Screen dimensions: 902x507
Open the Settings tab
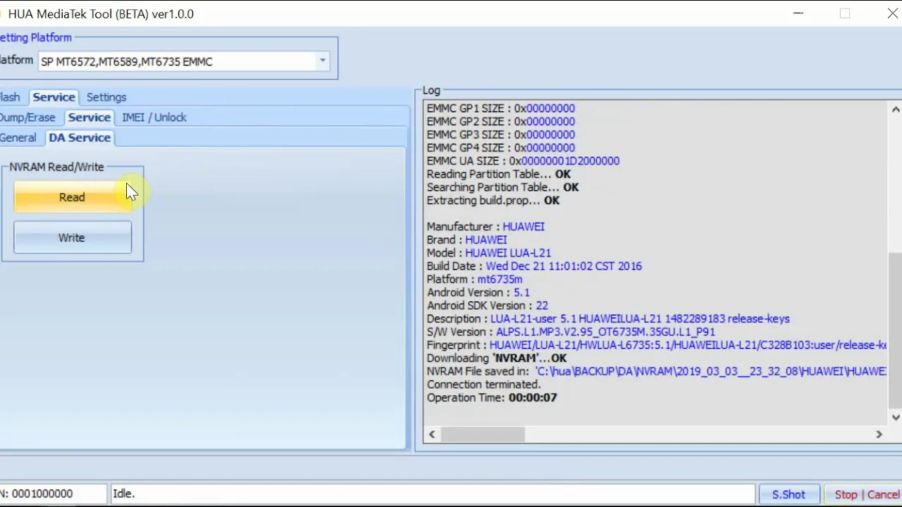coord(106,97)
